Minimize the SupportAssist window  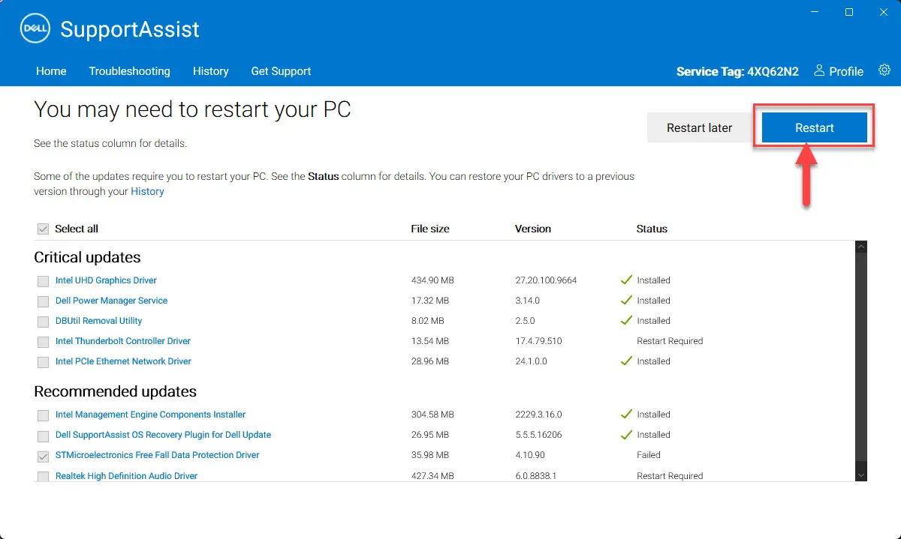click(x=815, y=12)
